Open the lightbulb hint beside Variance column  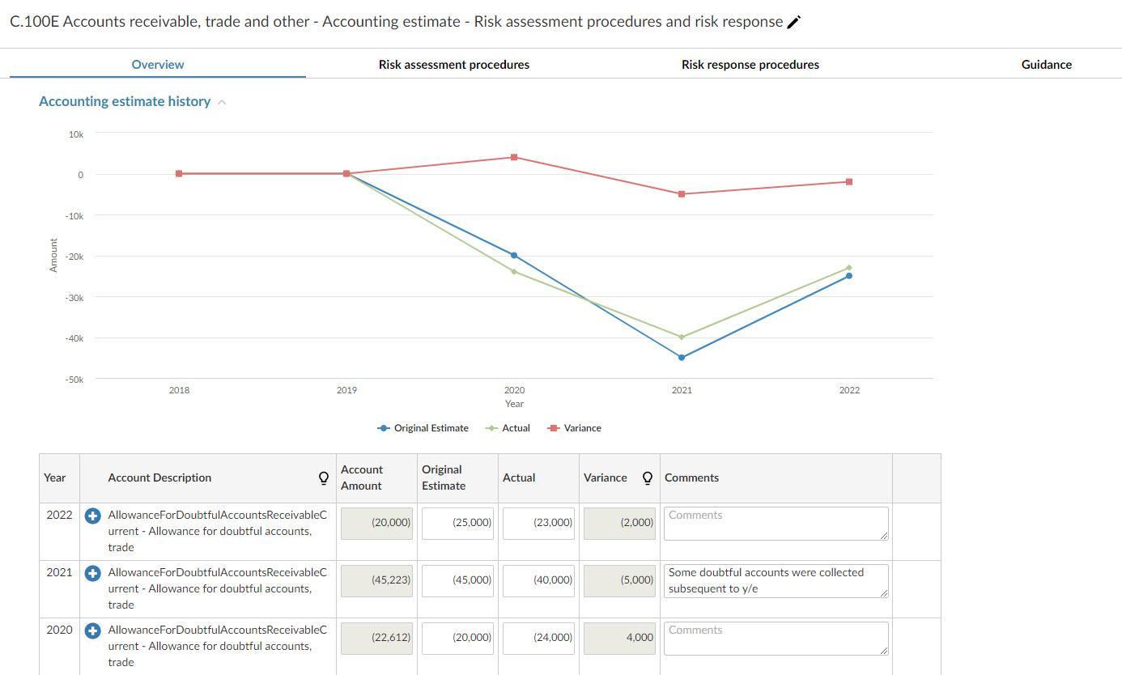pyautogui.click(x=647, y=478)
